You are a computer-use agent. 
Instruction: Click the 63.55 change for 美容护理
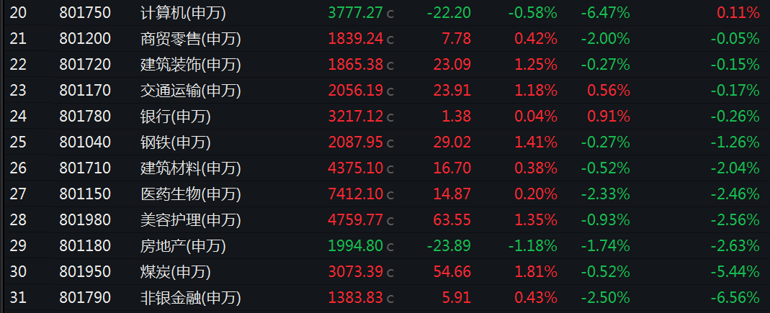(452, 219)
